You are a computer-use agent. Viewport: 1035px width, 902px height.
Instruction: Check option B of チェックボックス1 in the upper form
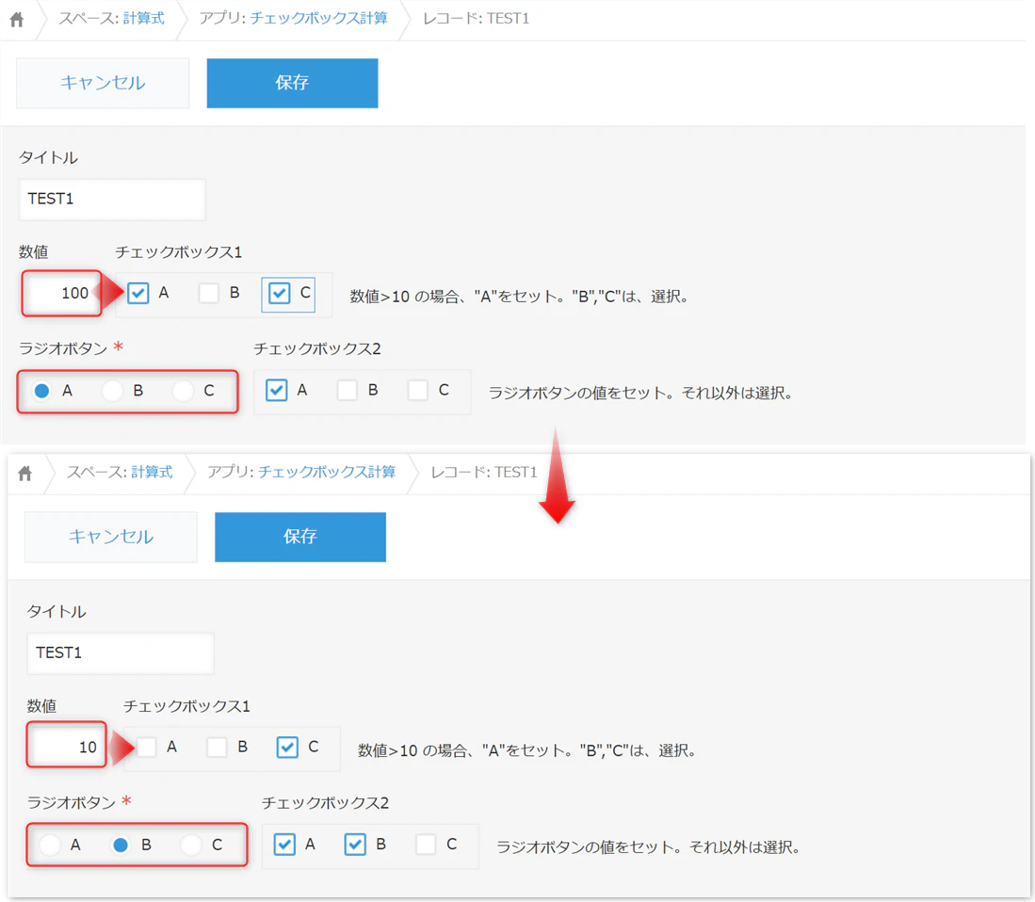tap(208, 293)
